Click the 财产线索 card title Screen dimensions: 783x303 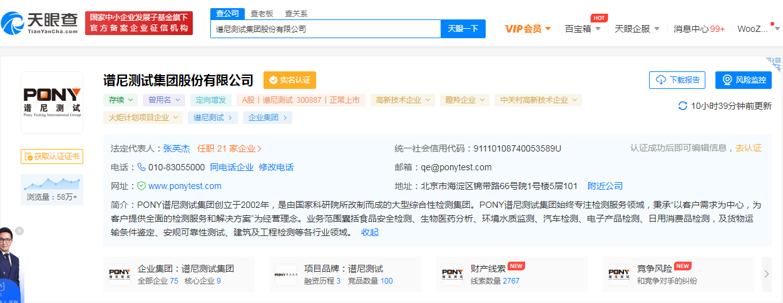(x=488, y=269)
